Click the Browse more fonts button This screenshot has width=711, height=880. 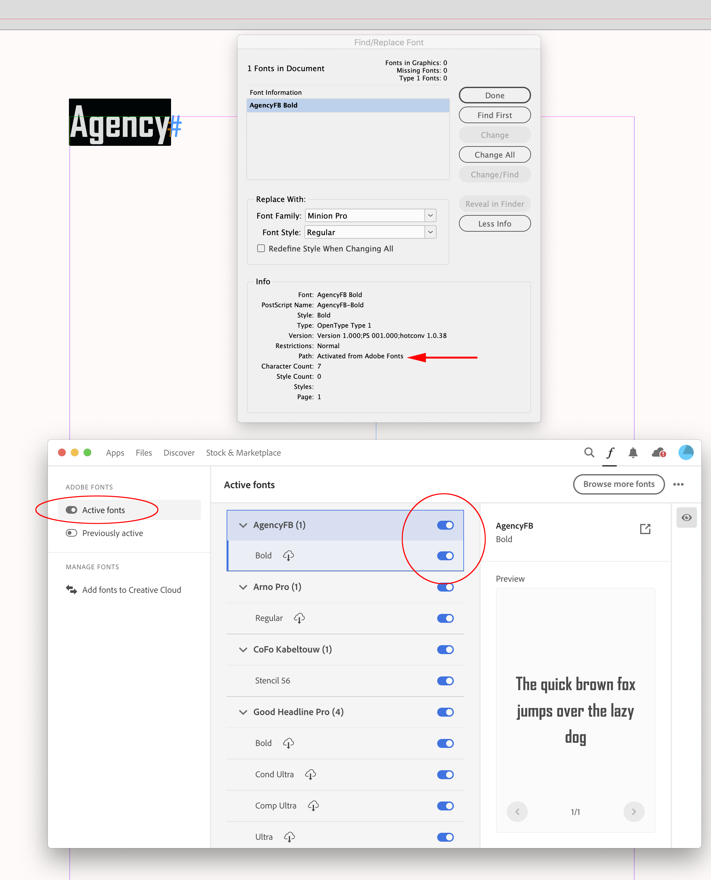pos(618,484)
